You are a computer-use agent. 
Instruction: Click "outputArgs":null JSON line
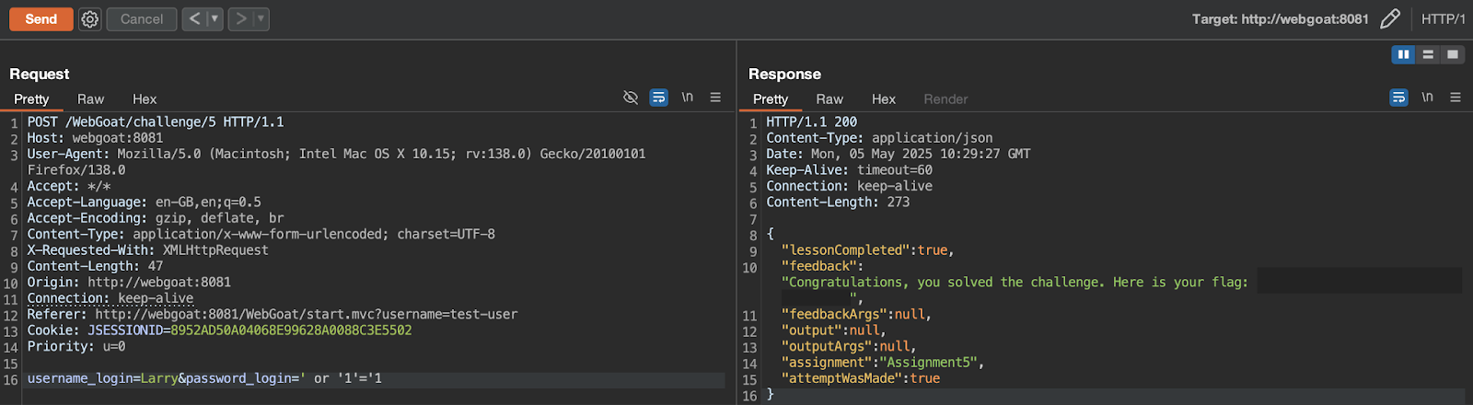pos(849,346)
